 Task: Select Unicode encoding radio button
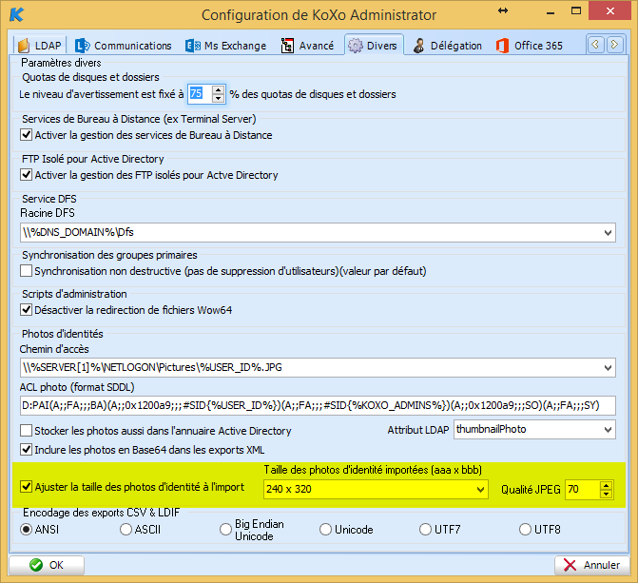tap(325, 529)
